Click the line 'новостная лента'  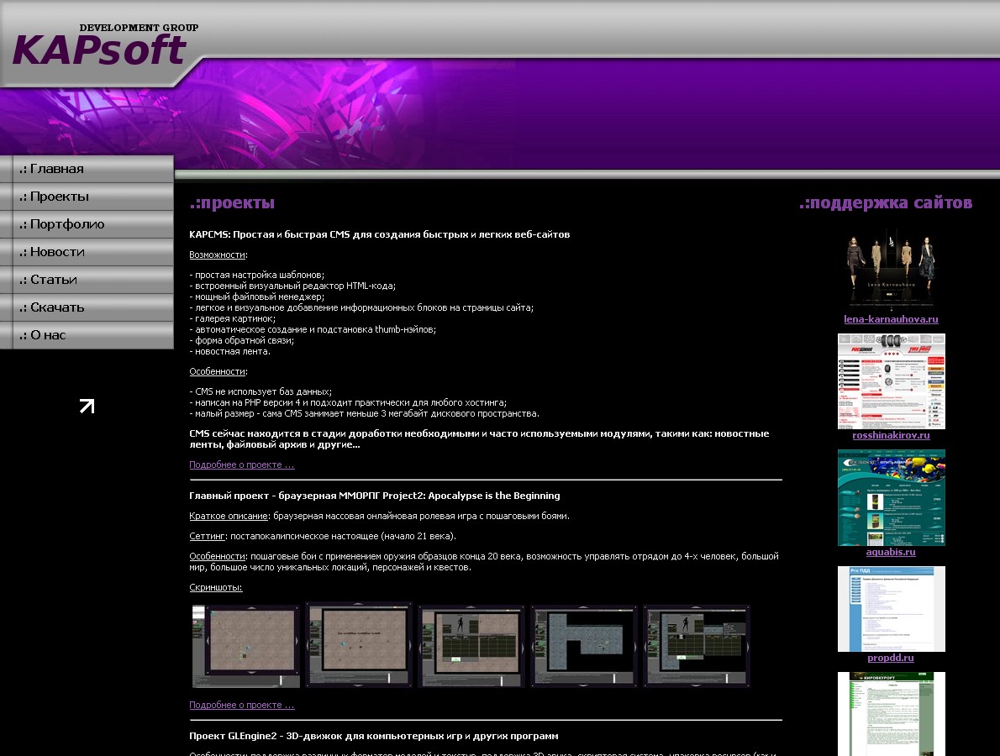[x=230, y=351]
